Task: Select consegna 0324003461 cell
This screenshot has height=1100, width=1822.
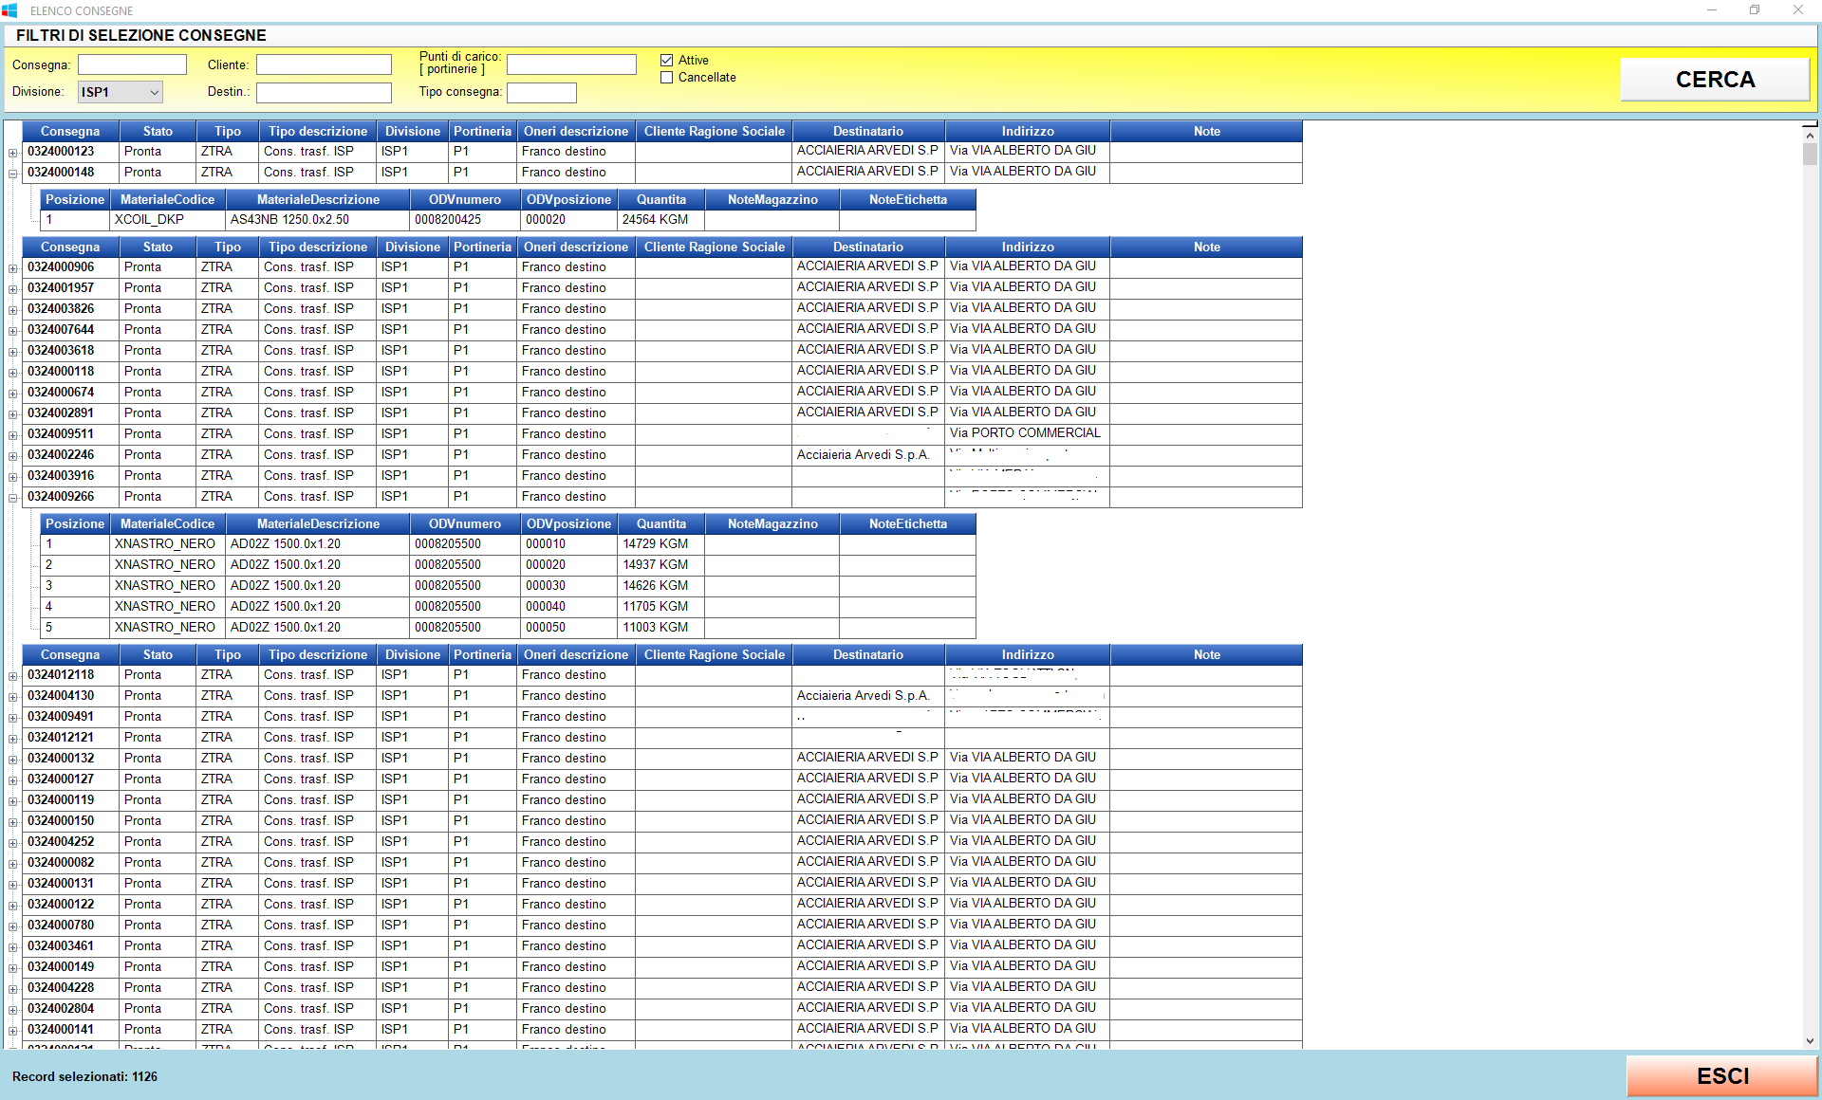Action: click(x=70, y=946)
